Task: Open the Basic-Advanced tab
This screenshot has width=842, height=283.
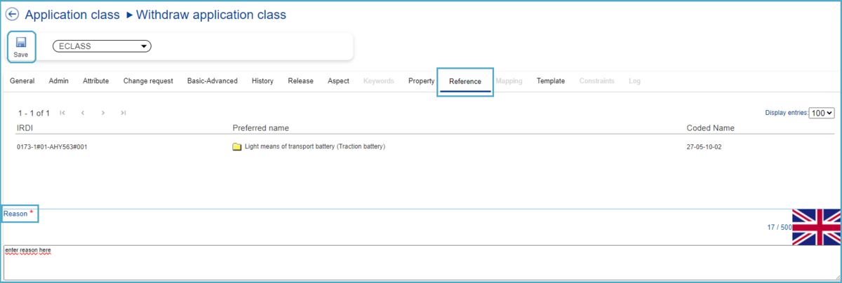Action: (x=212, y=81)
